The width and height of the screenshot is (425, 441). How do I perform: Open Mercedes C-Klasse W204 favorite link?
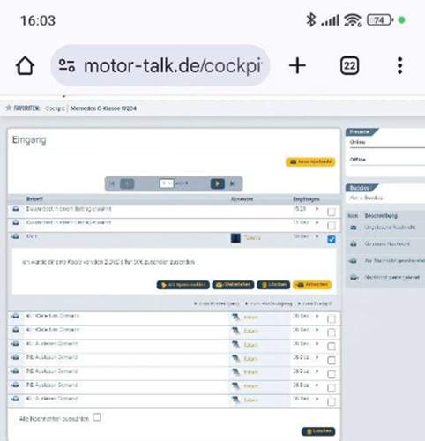[x=103, y=108]
